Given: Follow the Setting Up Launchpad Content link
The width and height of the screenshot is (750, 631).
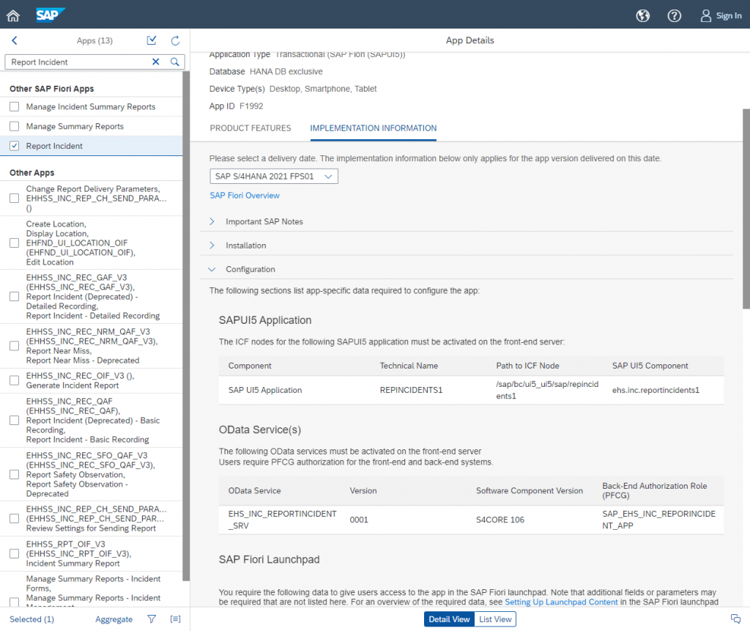Looking at the screenshot, I should (x=561, y=602).
